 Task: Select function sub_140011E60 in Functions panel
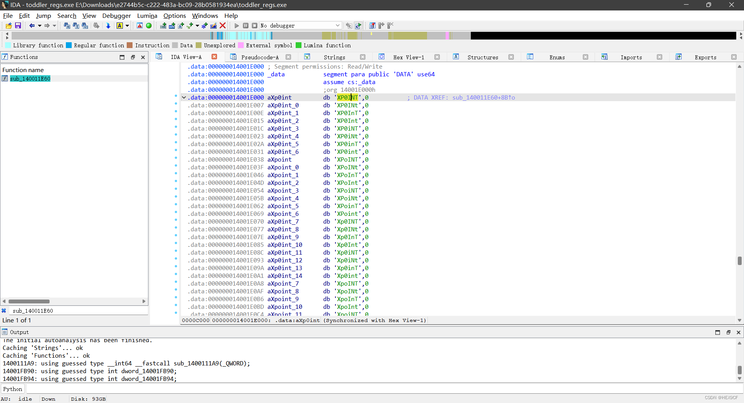tap(30, 79)
